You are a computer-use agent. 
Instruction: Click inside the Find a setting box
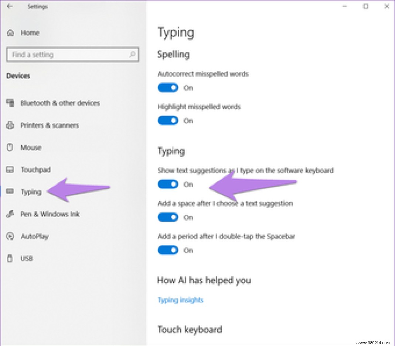[67, 54]
